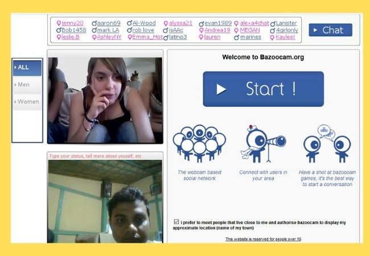Open user AshleyNY profile link
This screenshot has width=370, height=256.
pyautogui.click(x=109, y=37)
